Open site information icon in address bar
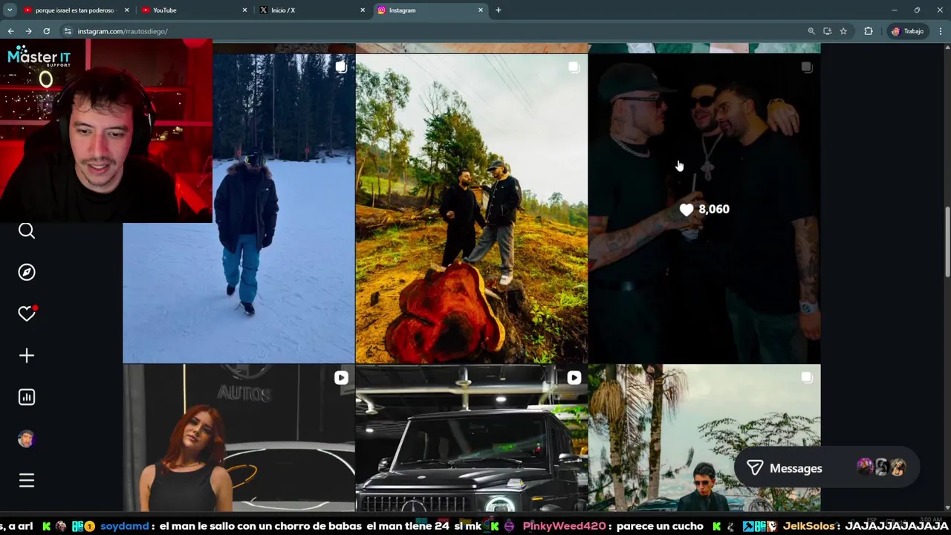Viewport: 951px width, 535px height. [x=68, y=31]
